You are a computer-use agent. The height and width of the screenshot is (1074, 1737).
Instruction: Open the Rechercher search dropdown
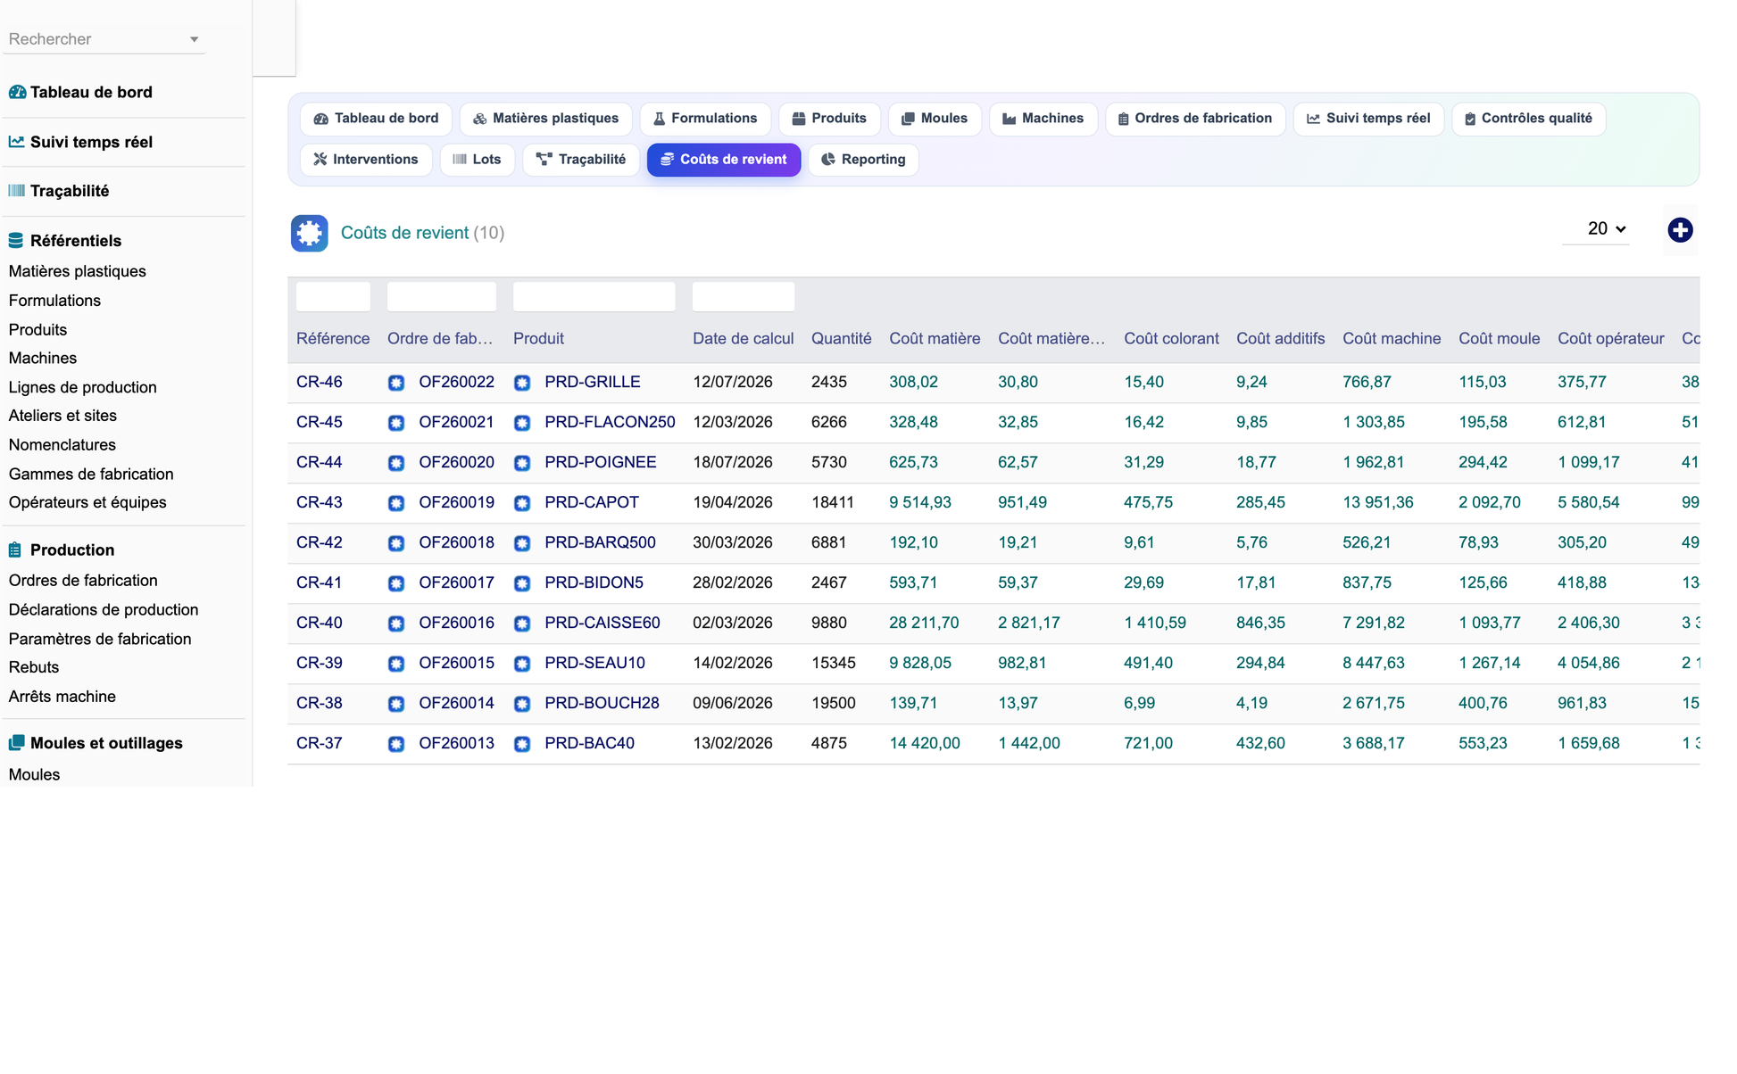click(104, 39)
